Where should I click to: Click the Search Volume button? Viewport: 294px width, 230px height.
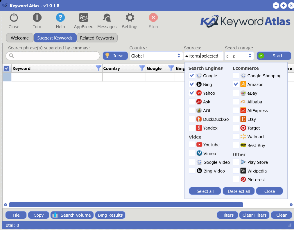(72, 215)
